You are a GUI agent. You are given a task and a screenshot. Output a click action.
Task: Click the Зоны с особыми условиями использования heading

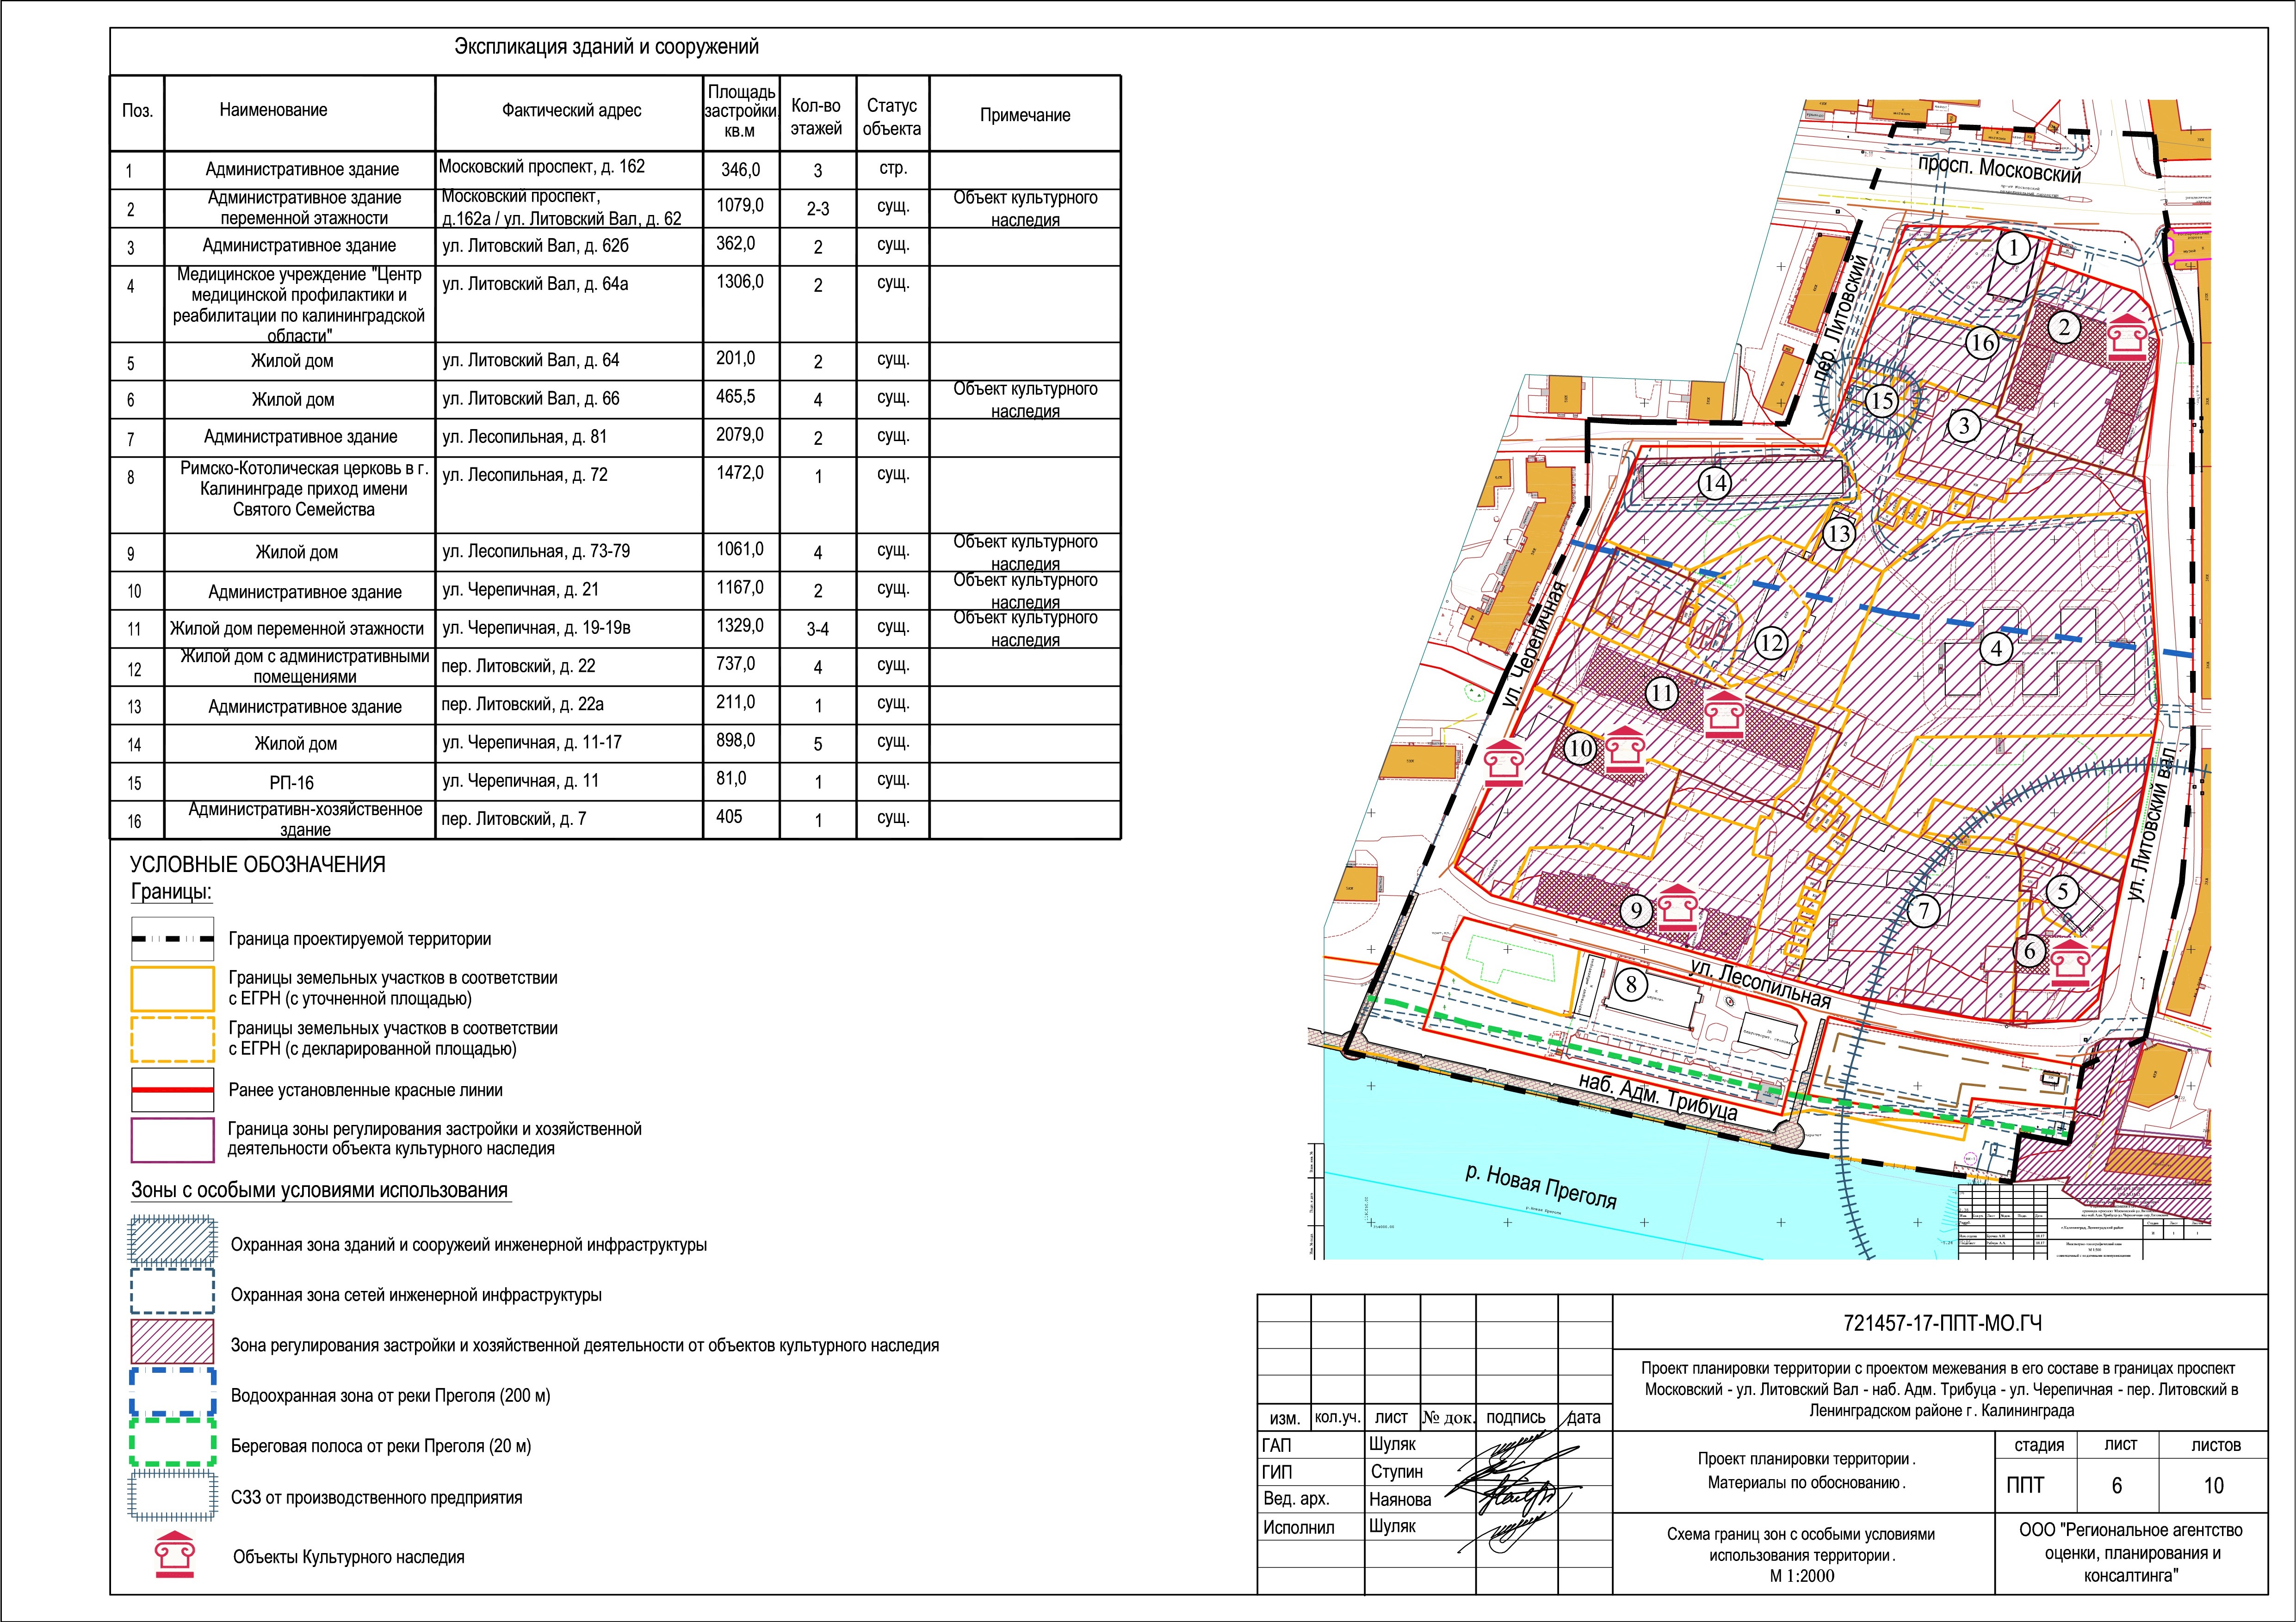point(320,1190)
